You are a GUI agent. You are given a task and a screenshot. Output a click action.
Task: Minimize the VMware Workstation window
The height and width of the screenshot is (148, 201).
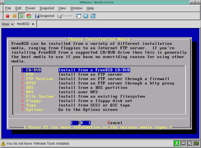pos(192,2)
